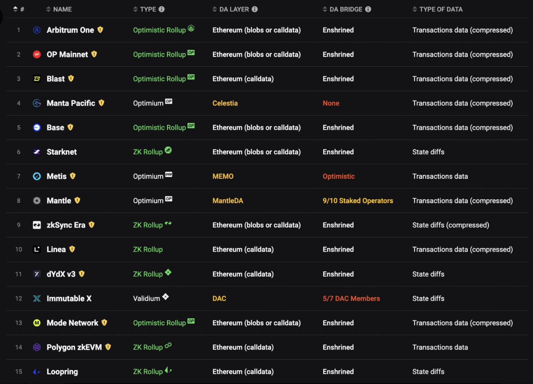The image size is (533, 384).
Task: Click the info icon next to DA BRIDGE header
Action: pos(368,9)
